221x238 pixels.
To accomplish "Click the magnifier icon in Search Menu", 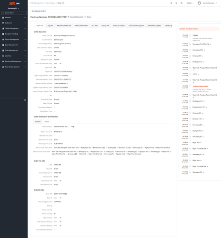I will (3, 13).
